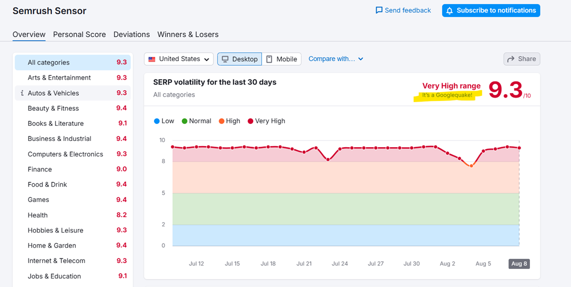Click the Aug 2 axis label
The width and height of the screenshot is (571, 287).
click(x=447, y=264)
